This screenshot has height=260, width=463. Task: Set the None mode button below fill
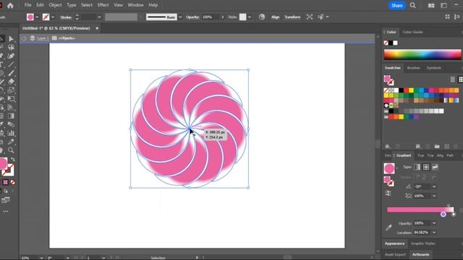13,183
